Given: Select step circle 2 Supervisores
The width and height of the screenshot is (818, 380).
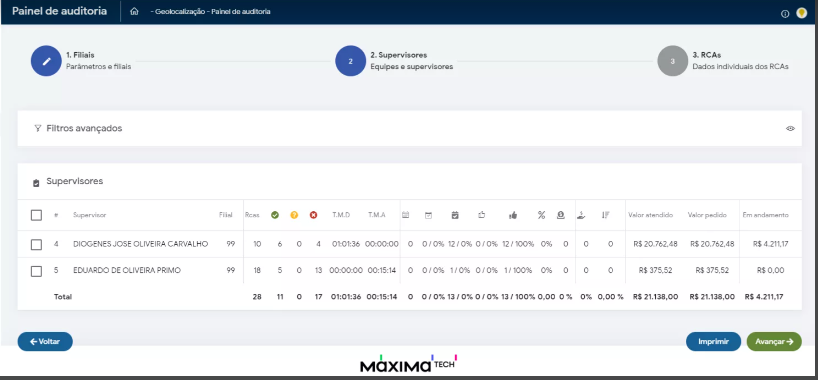Looking at the screenshot, I should (350, 61).
